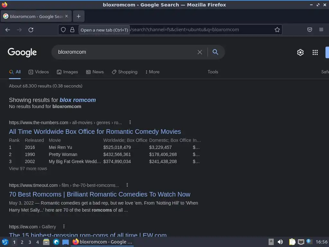Open the search Tools options
The height and width of the screenshot is (247, 329).
[x=213, y=72]
